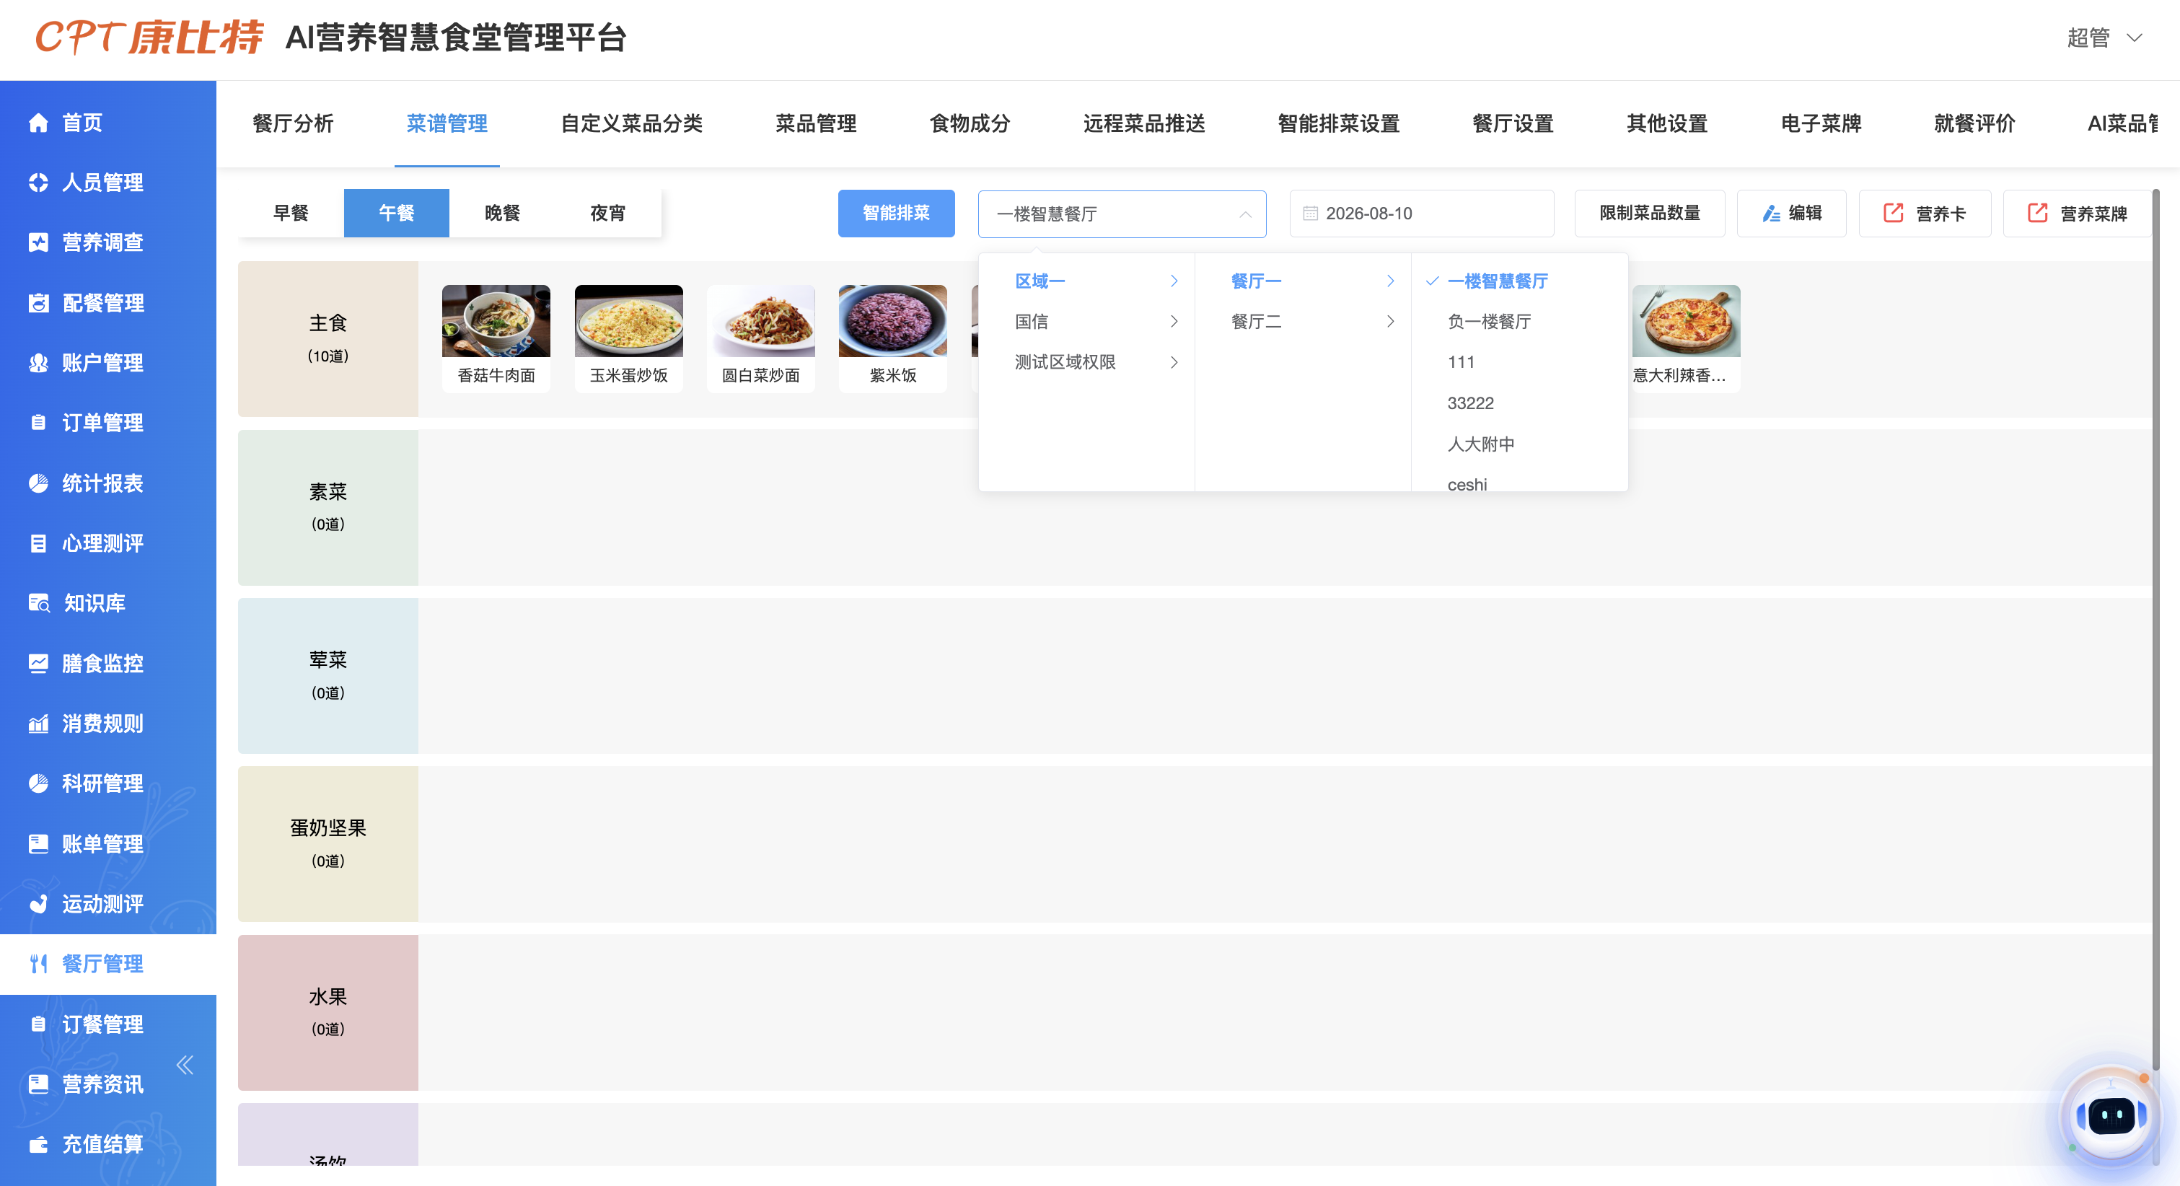Click the 膳食监控 chart icon

[38, 664]
